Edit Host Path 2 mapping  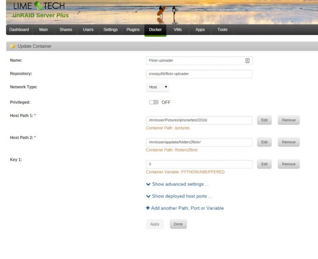(x=264, y=142)
